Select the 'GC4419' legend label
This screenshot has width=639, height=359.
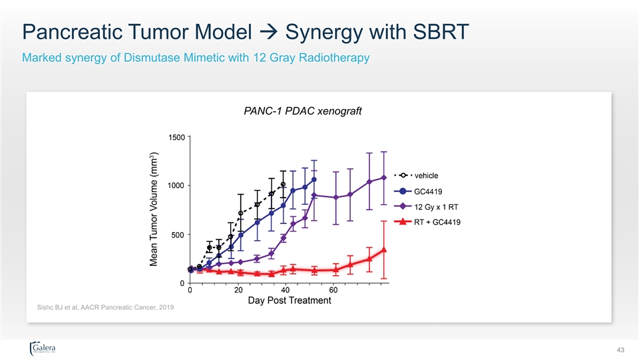[429, 192]
